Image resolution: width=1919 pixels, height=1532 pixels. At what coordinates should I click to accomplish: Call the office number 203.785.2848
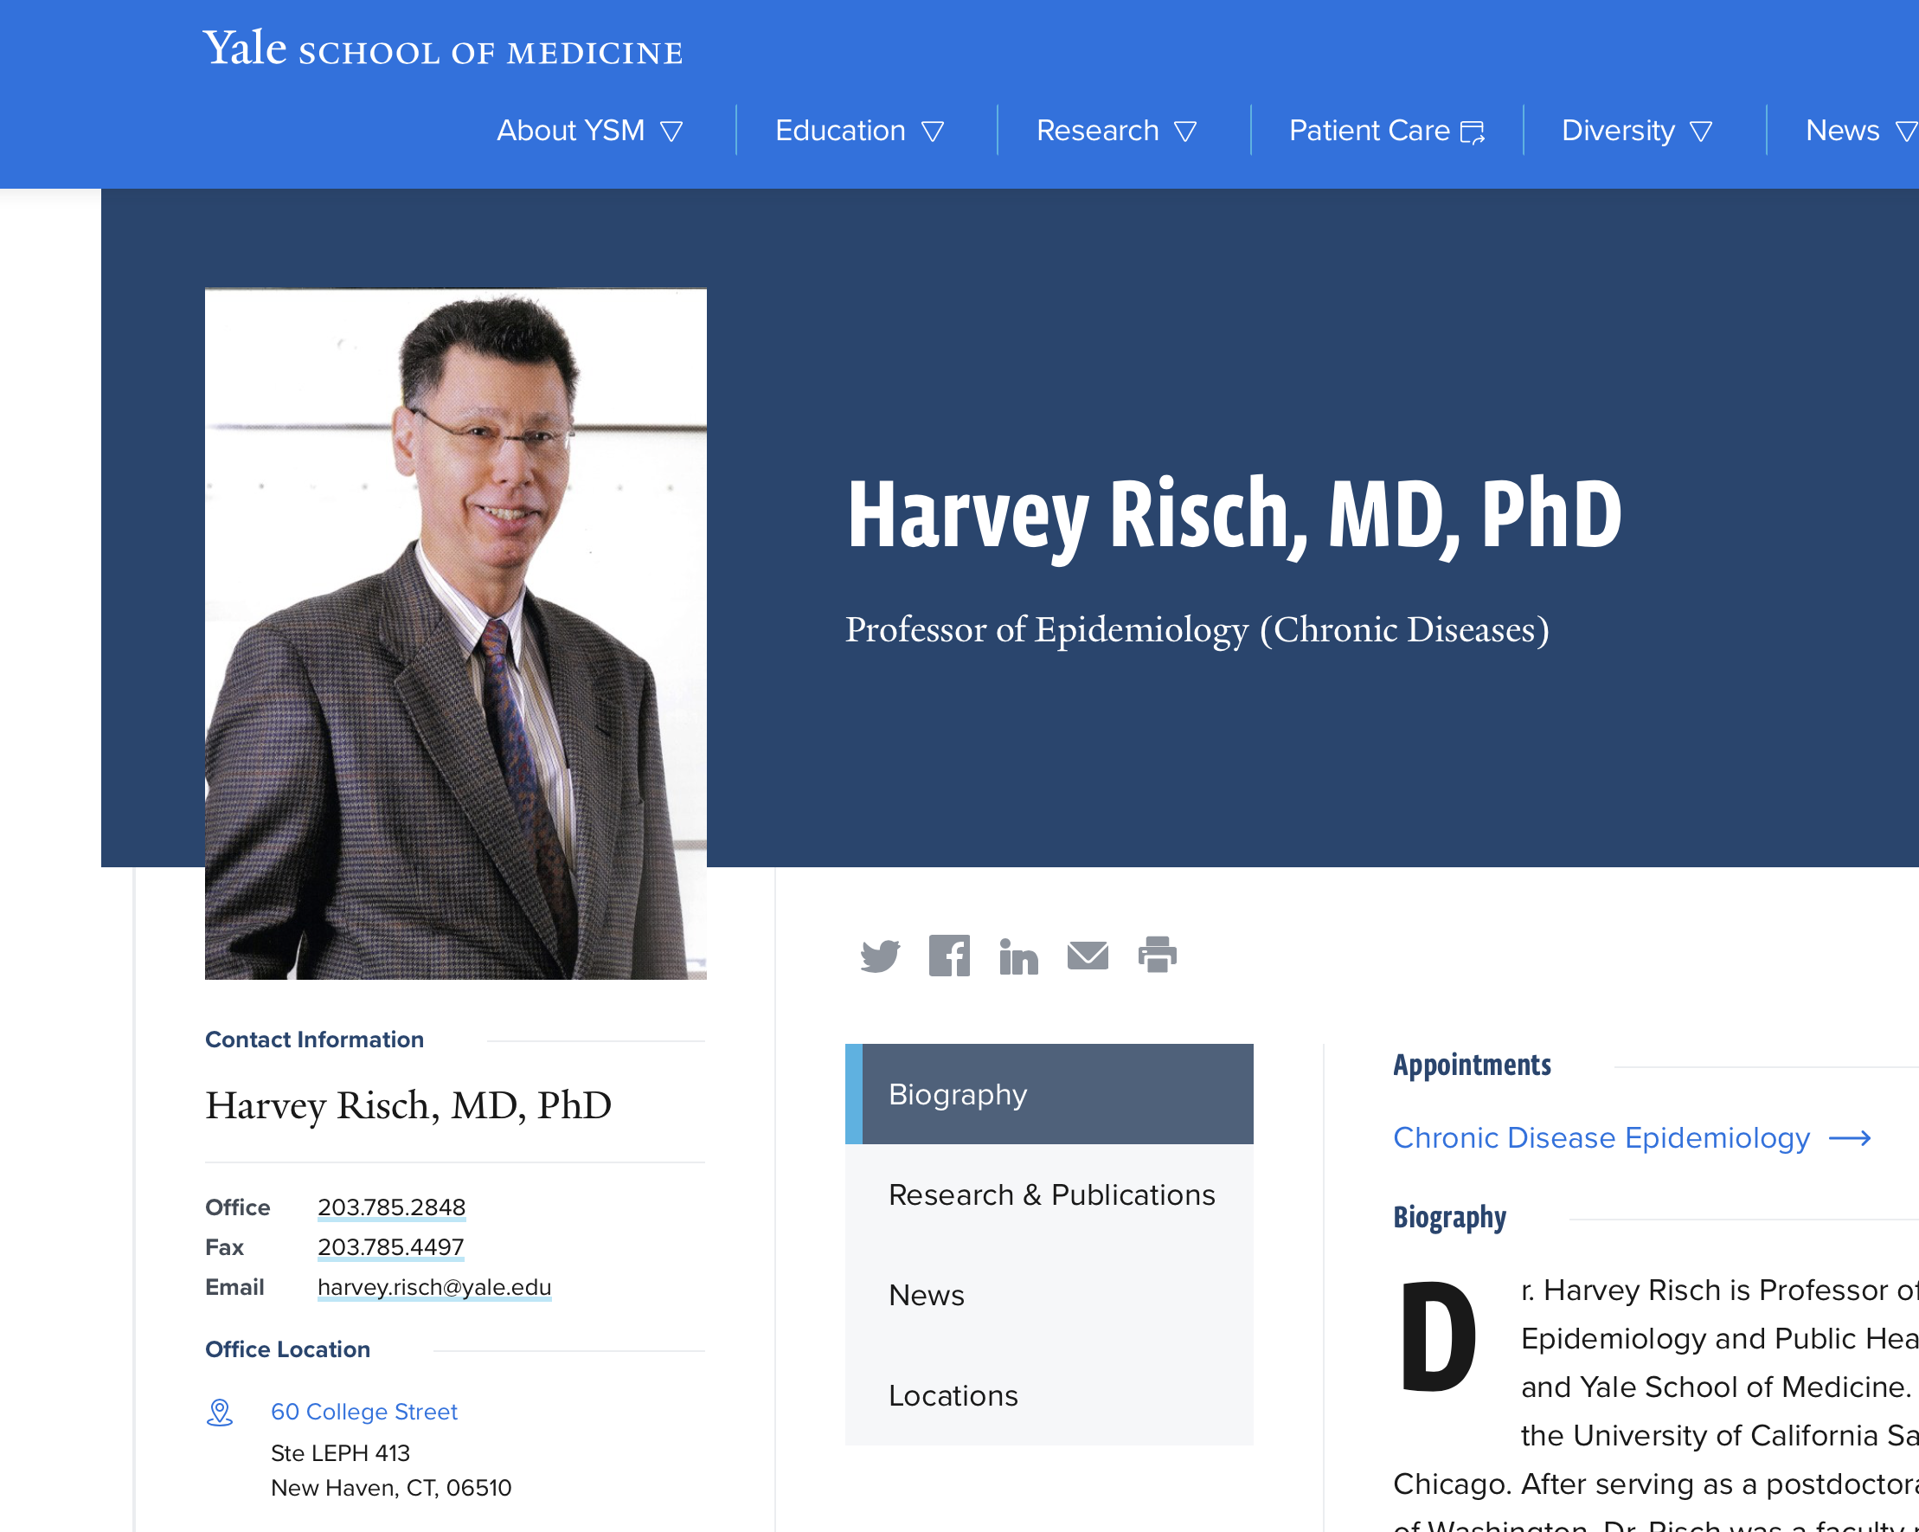pos(392,1207)
